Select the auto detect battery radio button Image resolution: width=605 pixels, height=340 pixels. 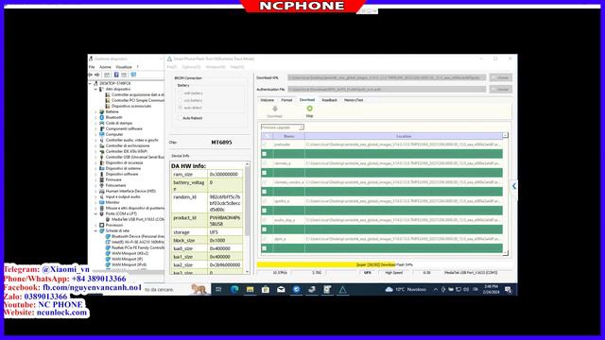pos(181,108)
